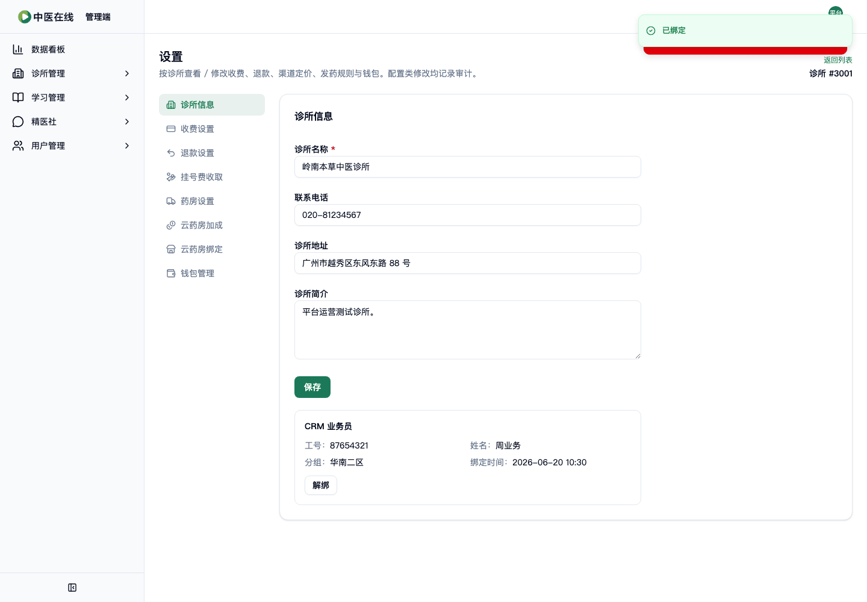
Task: Click the 诊所信息 building icon in settings nav
Action: (171, 105)
